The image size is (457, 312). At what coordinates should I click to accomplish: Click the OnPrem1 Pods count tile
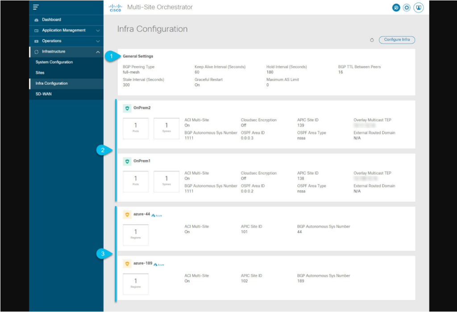tap(136, 181)
